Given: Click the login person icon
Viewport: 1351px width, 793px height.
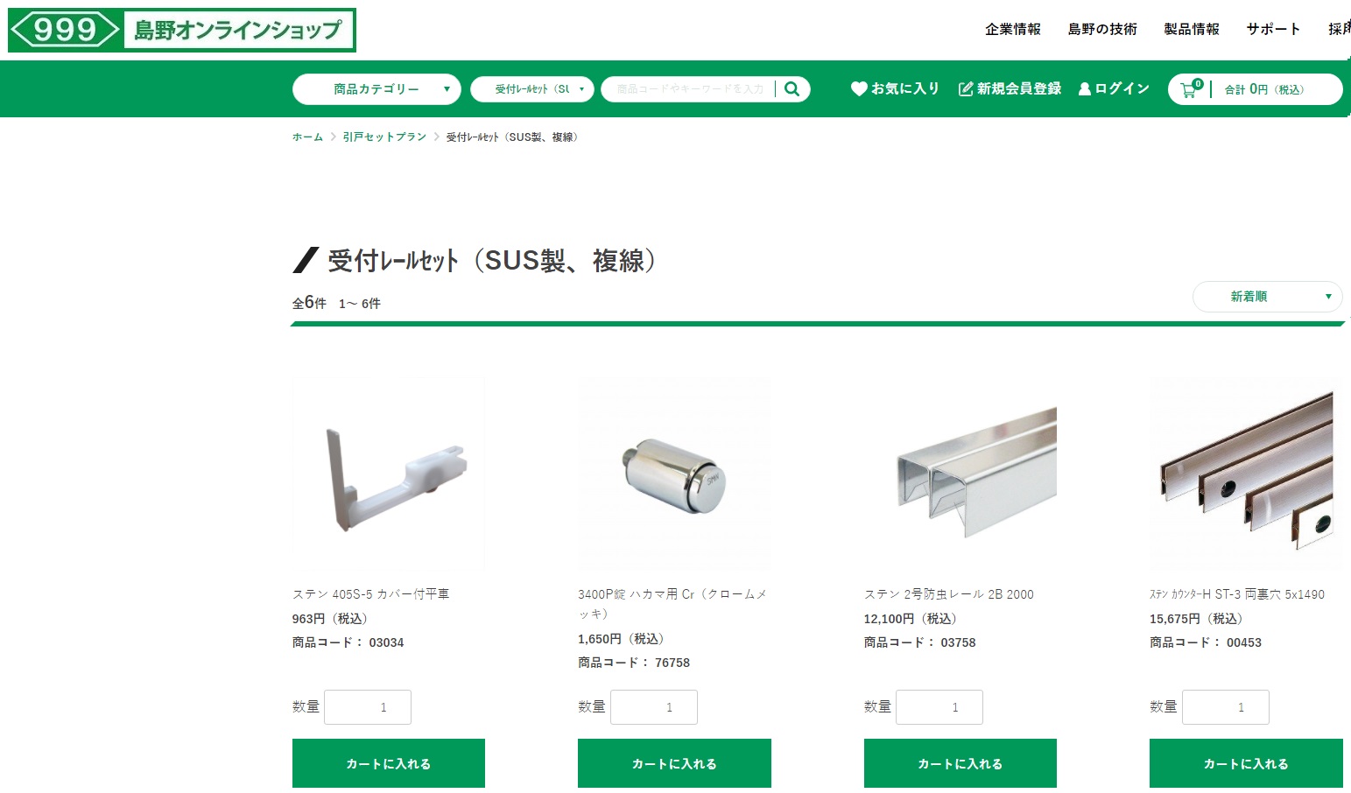Looking at the screenshot, I should (x=1085, y=88).
